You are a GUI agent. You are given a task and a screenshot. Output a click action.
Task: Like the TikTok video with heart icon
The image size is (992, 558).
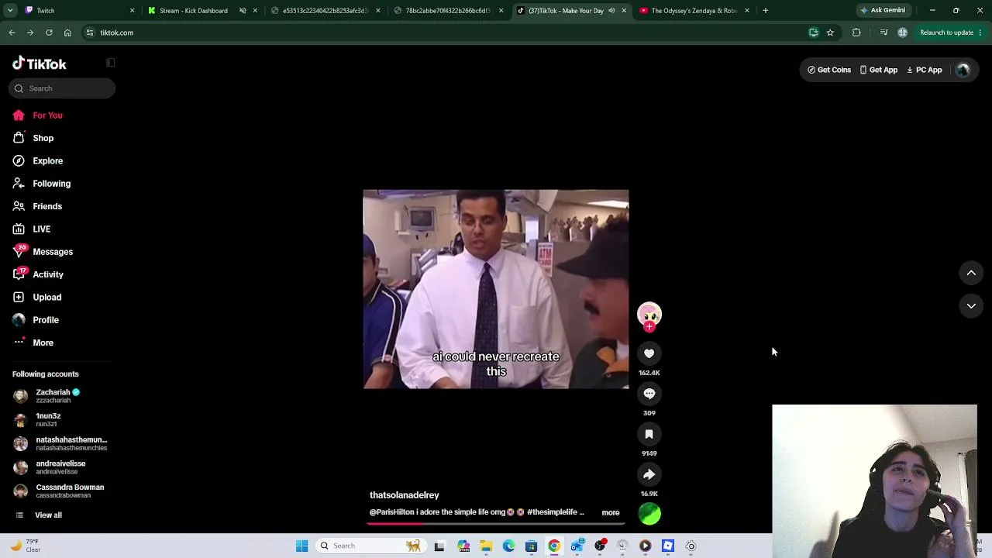[649, 353]
